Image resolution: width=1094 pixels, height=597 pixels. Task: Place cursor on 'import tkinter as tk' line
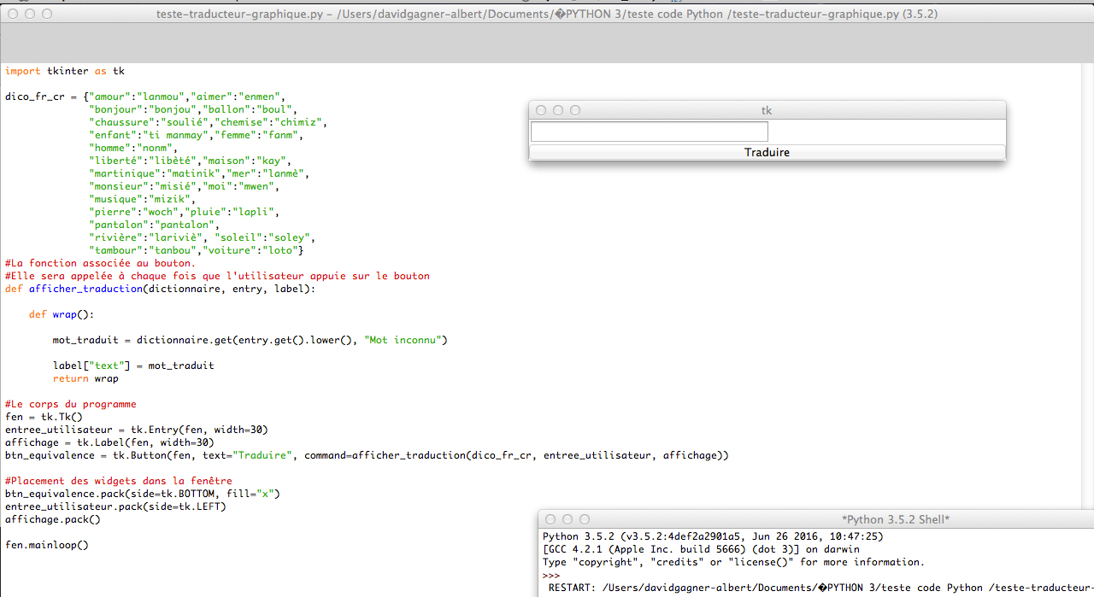65,71
